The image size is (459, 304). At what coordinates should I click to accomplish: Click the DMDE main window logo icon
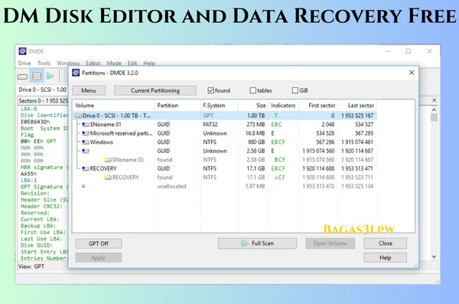[x=22, y=51]
